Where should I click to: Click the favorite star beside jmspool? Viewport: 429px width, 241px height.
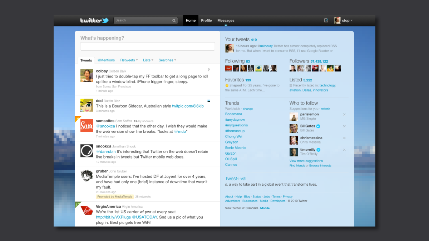227,85
